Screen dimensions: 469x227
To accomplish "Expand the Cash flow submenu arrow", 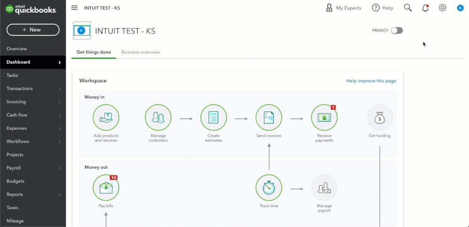I will pos(60,115).
